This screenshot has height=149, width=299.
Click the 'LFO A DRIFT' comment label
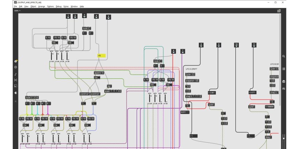tap(191, 69)
